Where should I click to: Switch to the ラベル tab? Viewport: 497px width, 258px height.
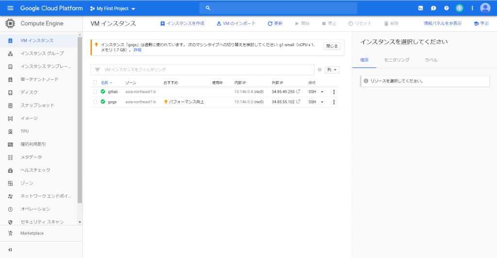(x=431, y=60)
